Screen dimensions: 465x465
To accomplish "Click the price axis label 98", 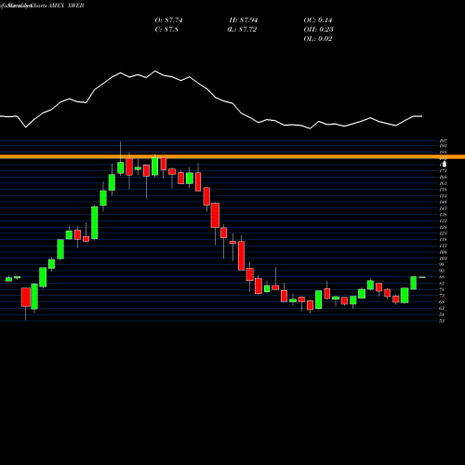I will (442, 265).
